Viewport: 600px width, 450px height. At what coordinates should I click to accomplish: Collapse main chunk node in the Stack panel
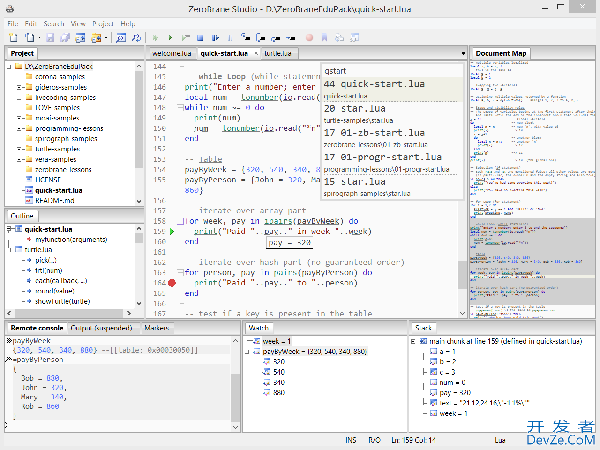413,341
